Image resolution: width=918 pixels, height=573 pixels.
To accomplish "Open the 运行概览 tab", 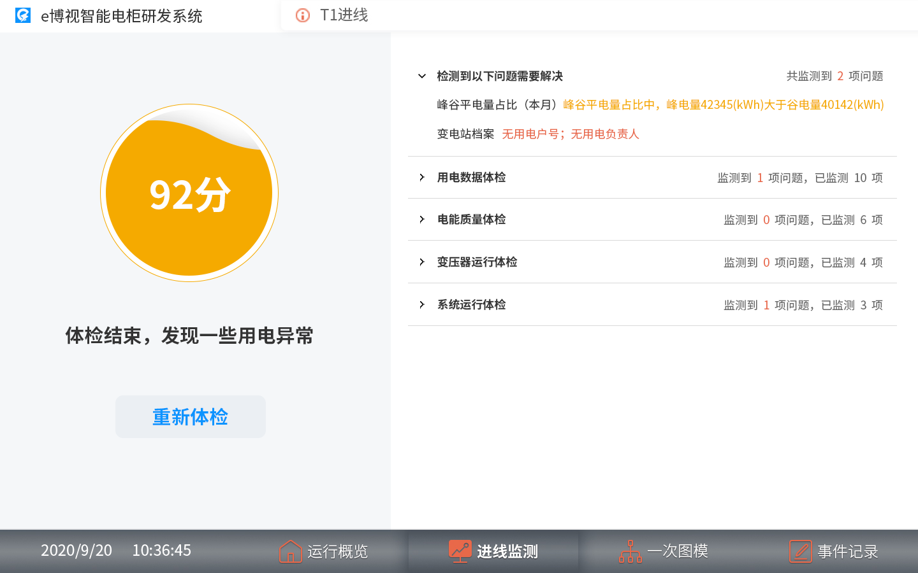I will coord(337,551).
